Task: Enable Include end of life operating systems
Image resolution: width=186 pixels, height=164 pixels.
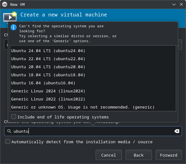Action: click(x=14, y=117)
